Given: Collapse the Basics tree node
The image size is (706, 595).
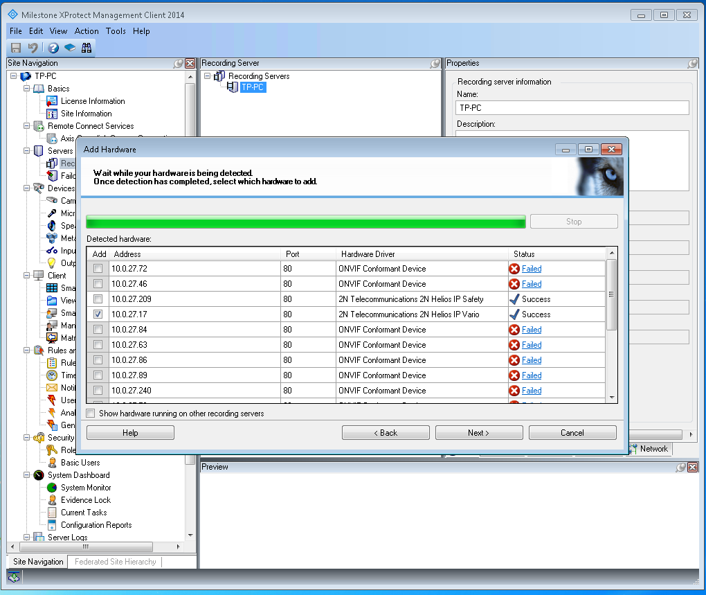Looking at the screenshot, I should [27, 89].
